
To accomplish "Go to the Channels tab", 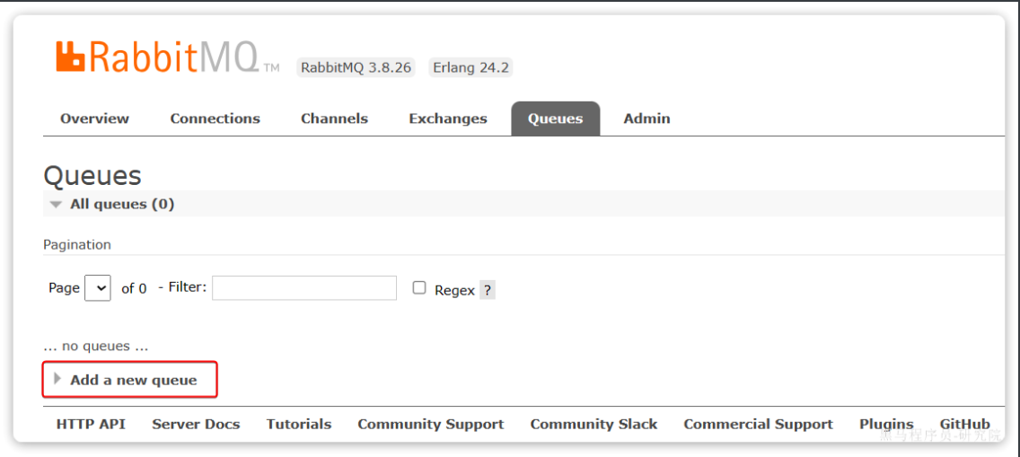I will [x=334, y=119].
